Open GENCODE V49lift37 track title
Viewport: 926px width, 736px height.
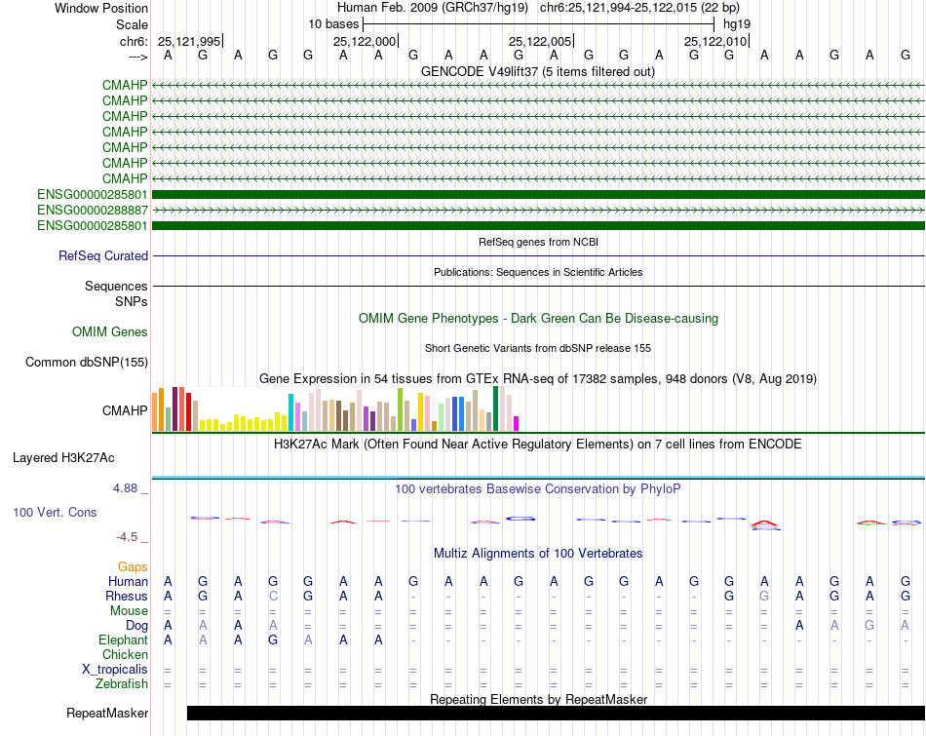coord(538,72)
